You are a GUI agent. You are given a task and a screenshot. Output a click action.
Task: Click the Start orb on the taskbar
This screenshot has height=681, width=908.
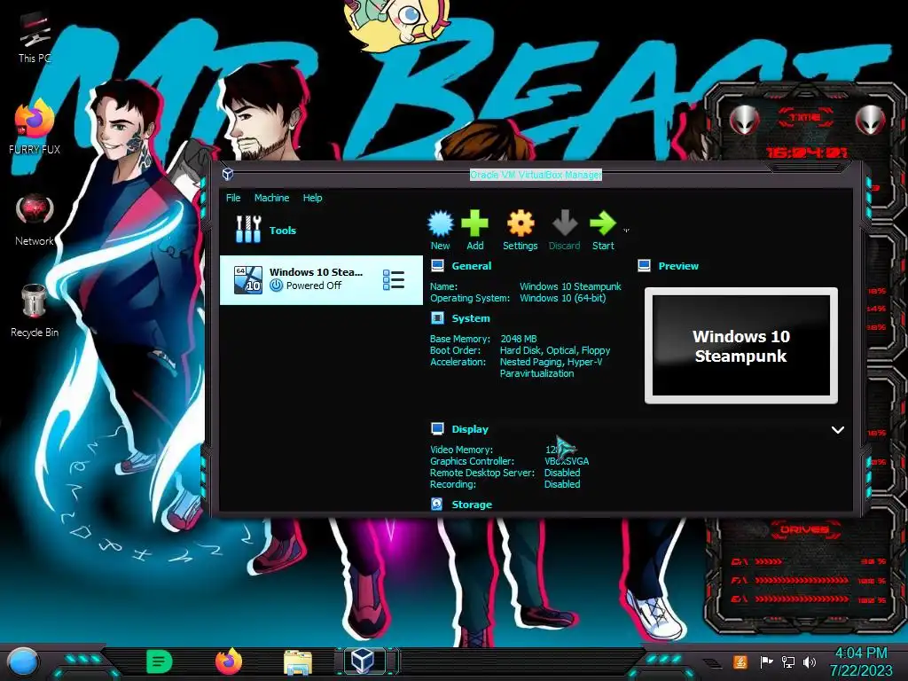[22, 662]
